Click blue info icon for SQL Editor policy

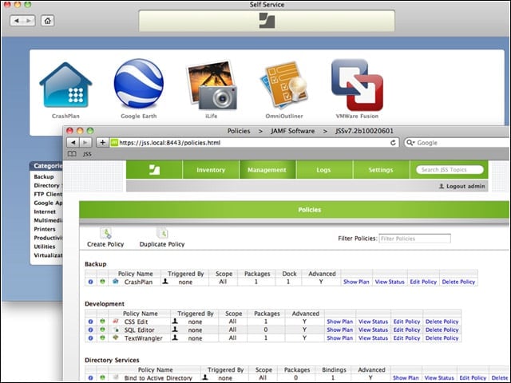[x=90, y=330]
